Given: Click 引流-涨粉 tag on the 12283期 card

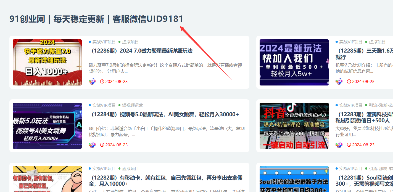Looking at the screenshot, I should tap(381, 105).
